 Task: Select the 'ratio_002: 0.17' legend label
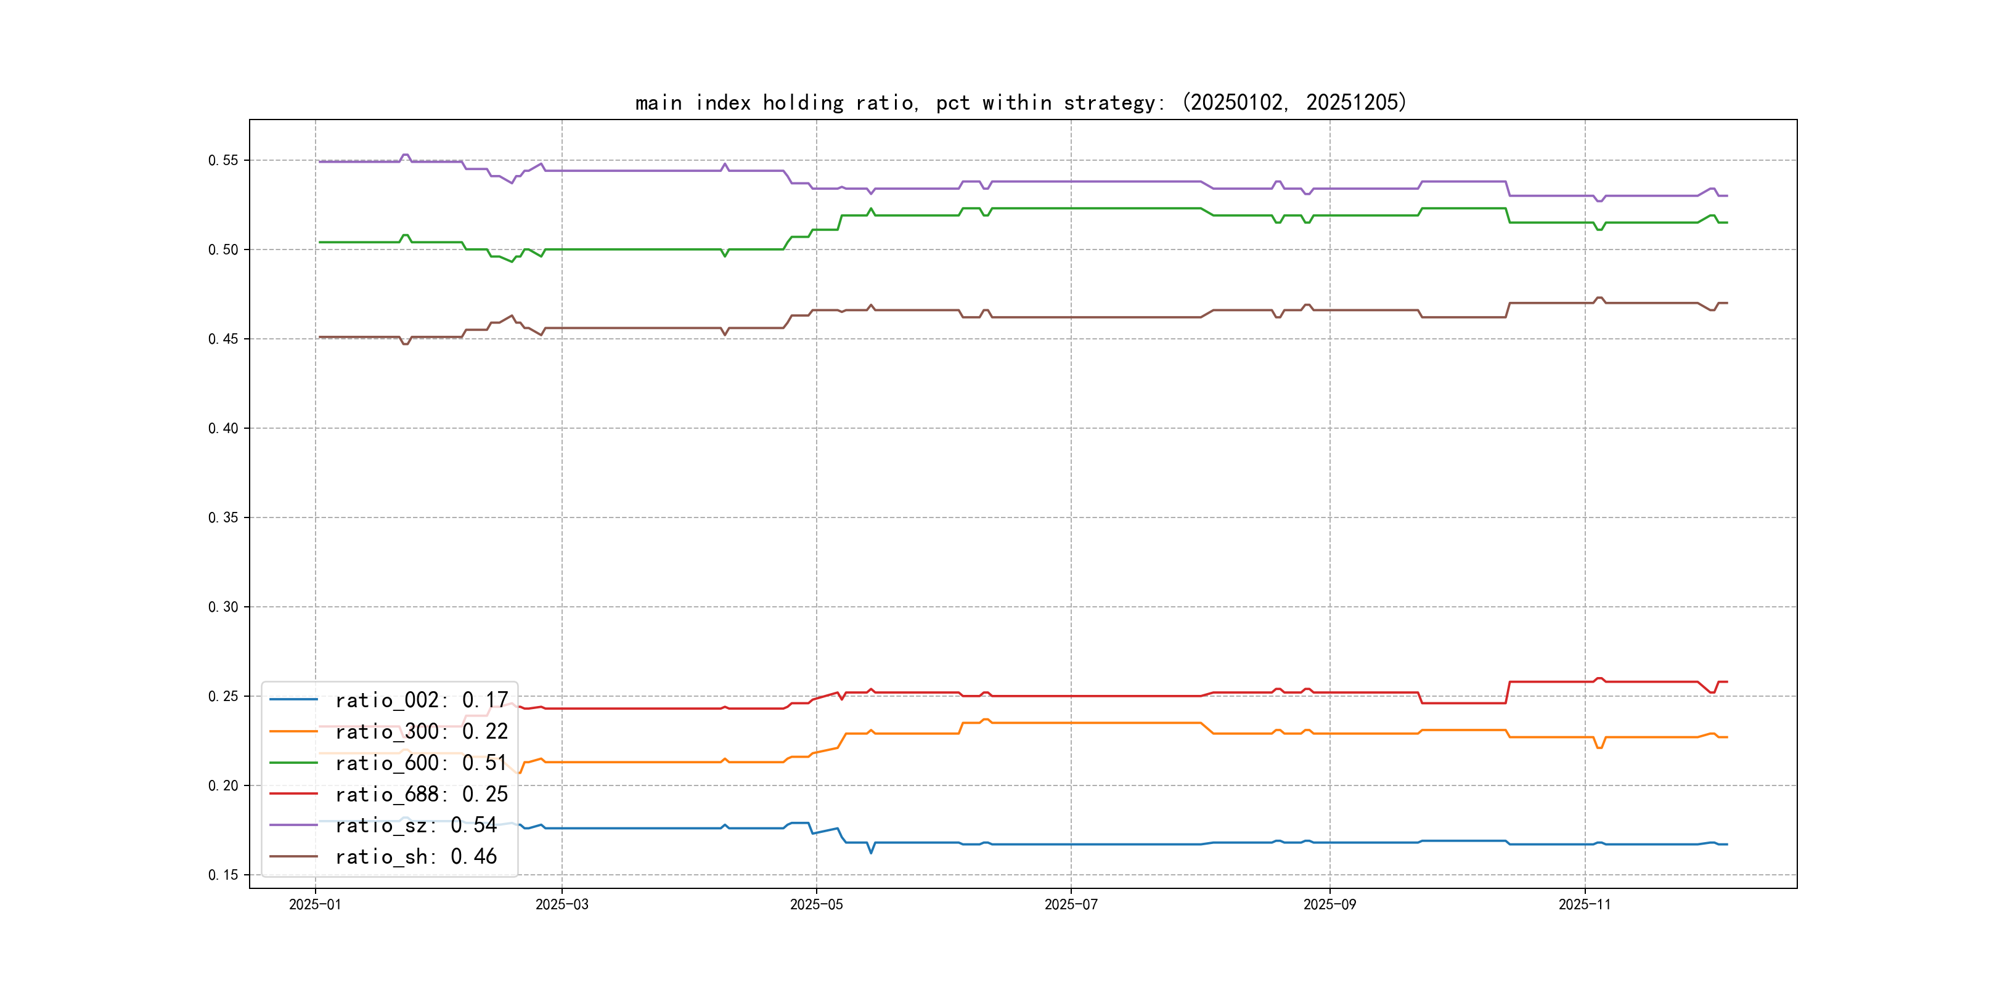pyautogui.click(x=421, y=700)
